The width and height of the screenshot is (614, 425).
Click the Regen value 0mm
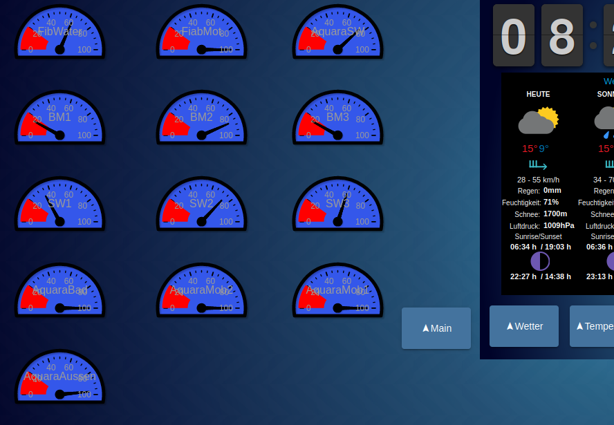[552, 191]
